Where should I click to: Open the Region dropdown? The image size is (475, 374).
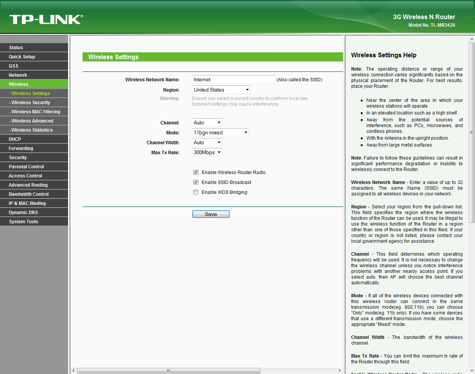point(221,90)
